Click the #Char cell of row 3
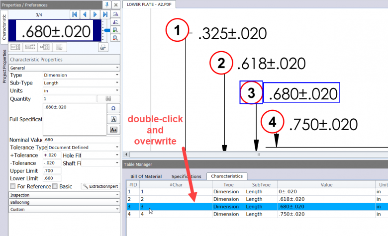This screenshot has width=388, height=236. [x=176, y=207]
